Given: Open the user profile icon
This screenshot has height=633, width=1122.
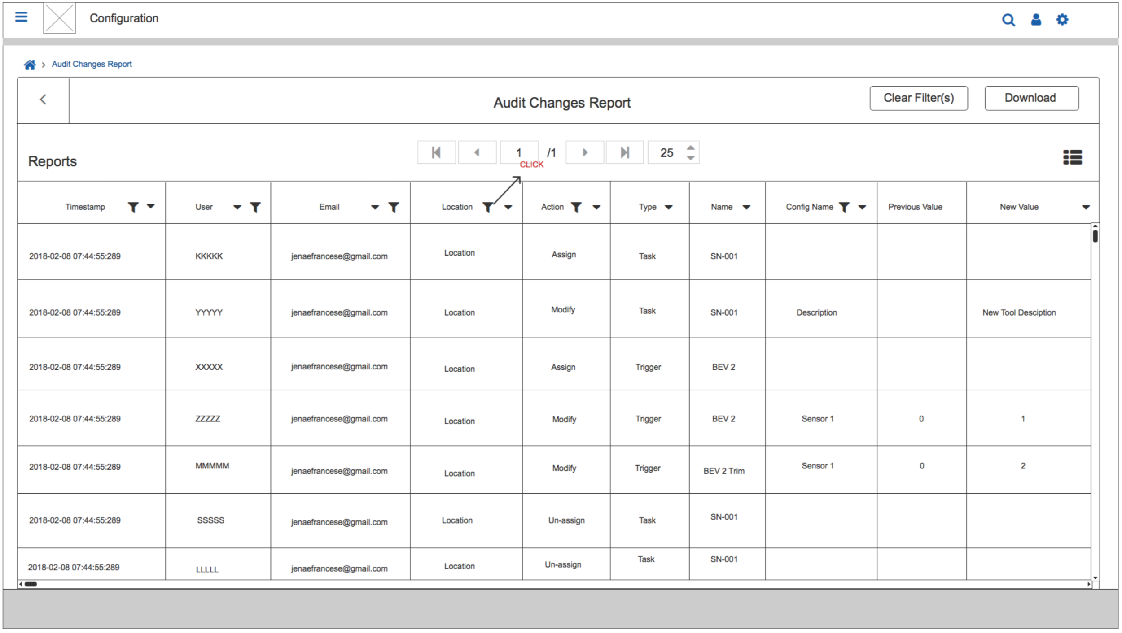Looking at the screenshot, I should tap(1036, 19).
